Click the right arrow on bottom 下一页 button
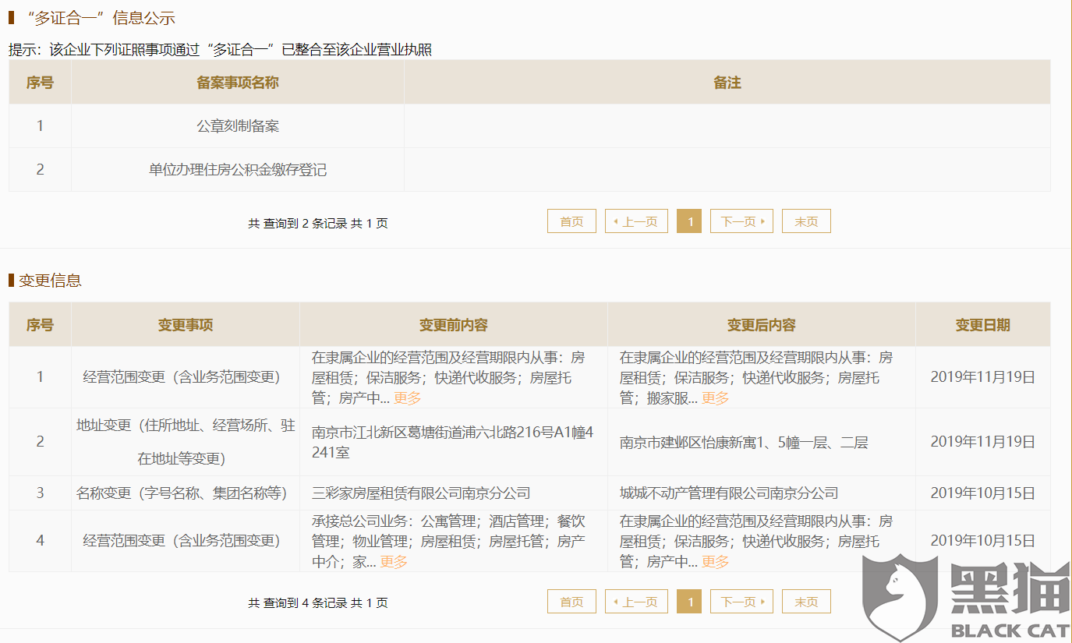Image resolution: width=1072 pixels, height=643 pixels. click(762, 601)
